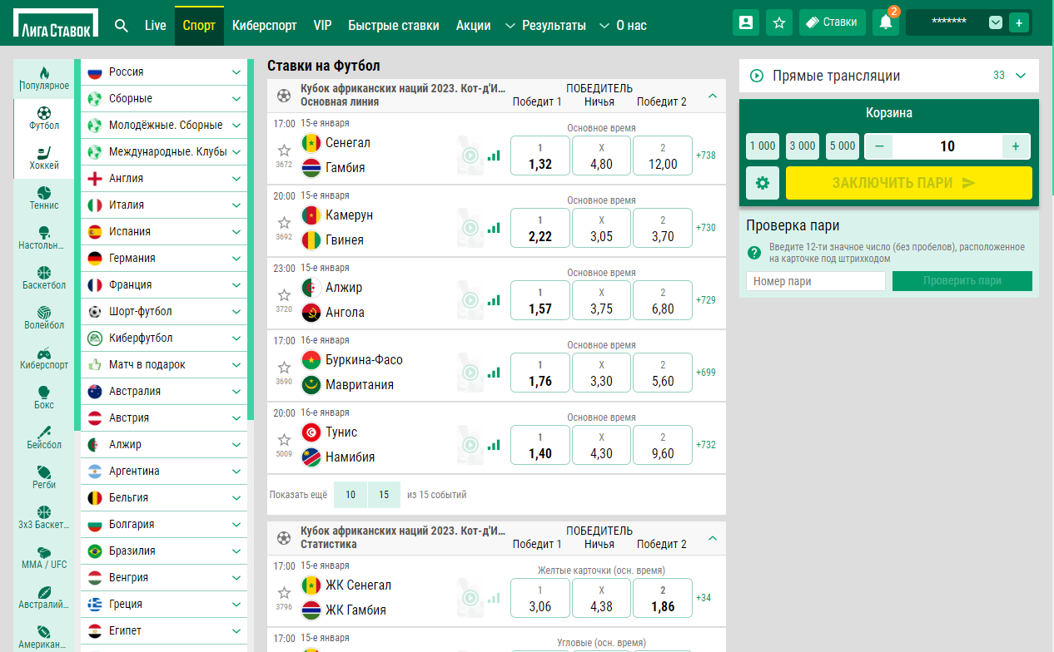Open the search magnifier icon
The width and height of the screenshot is (1054, 652).
click(122, 25)
